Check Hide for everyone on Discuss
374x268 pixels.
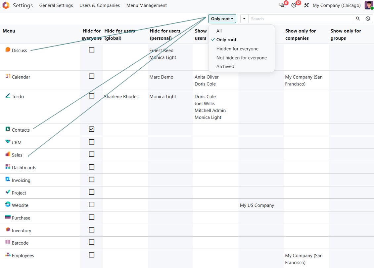[x=92, y=50]
